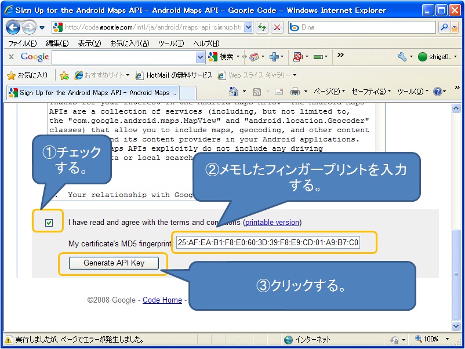Click the vertical scrollbar thumb

coord(456,275)
